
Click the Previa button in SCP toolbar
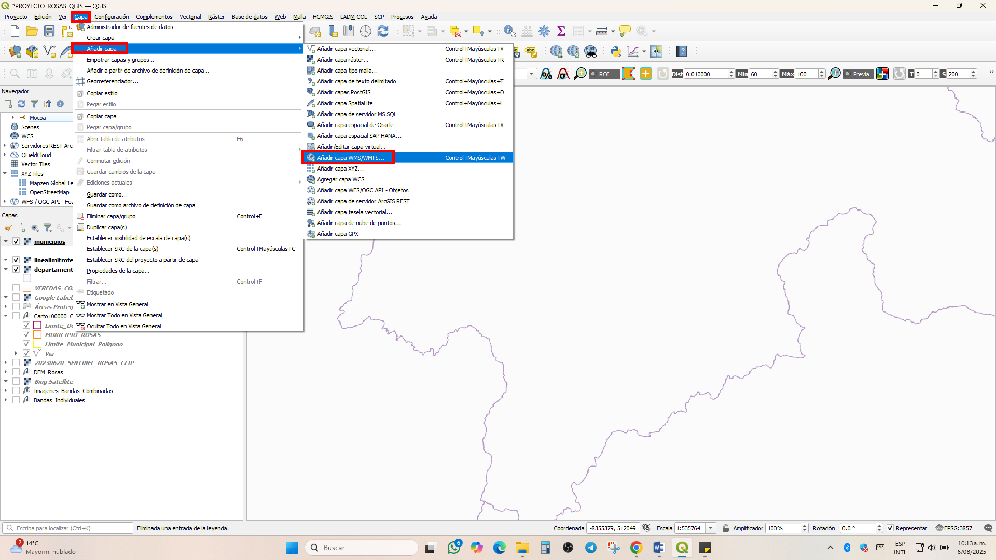click(x=858, y=74)
